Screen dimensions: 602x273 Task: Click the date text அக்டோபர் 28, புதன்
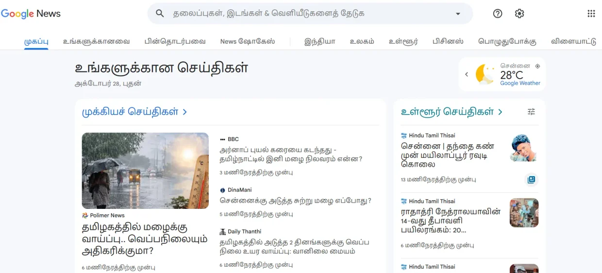(108, 83)
